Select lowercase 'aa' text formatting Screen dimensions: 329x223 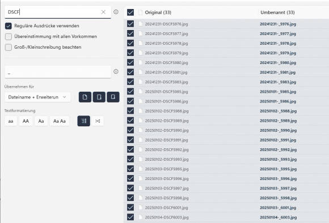pyautogui.click(x=11, y=121)
